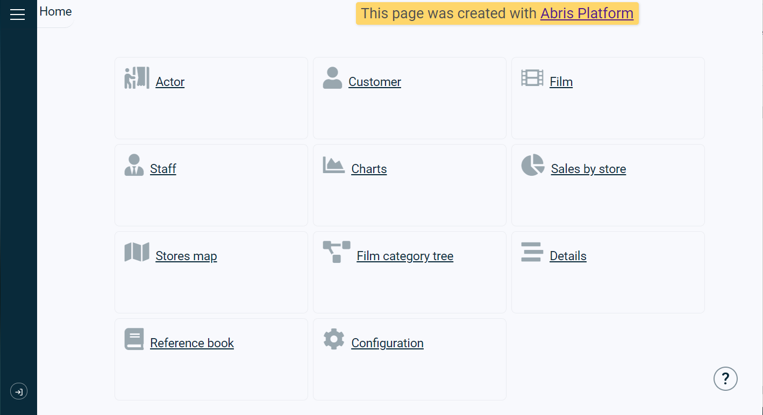
Task: Click the Reference book icon
Action: (134, 339)
